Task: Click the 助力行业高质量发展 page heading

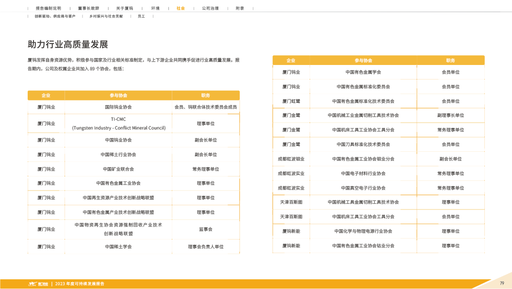Action: click(x=67, y=45)
